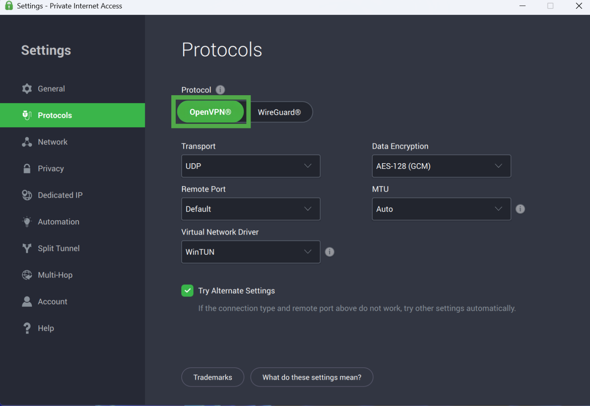Click the Dedicated IP globe icon
Image resolution: width=590 pixels, height=406 pixels.
point(27,195)
